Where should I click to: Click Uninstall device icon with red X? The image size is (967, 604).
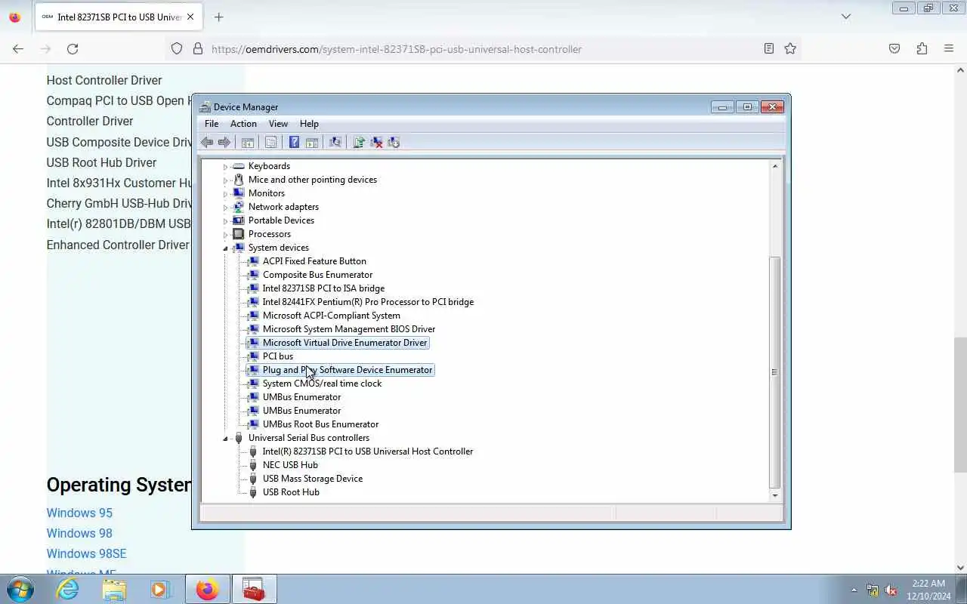click(x=376, y=142)
